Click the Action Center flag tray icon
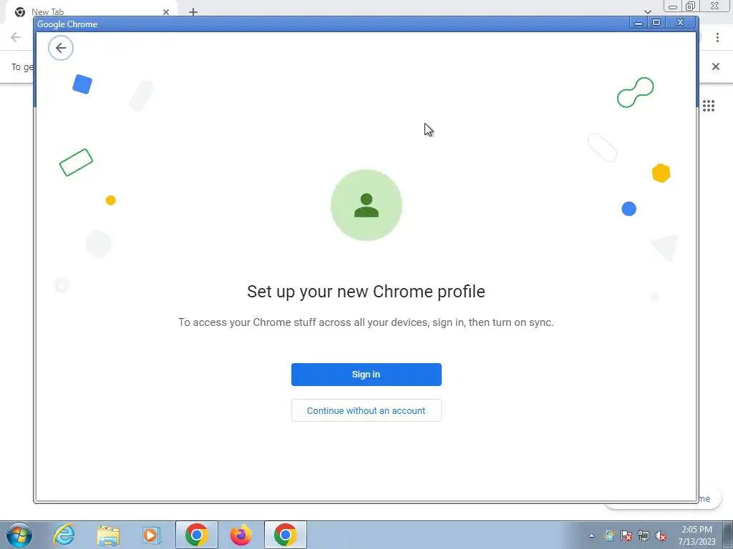Screen dimensions: 733x549 626,535
